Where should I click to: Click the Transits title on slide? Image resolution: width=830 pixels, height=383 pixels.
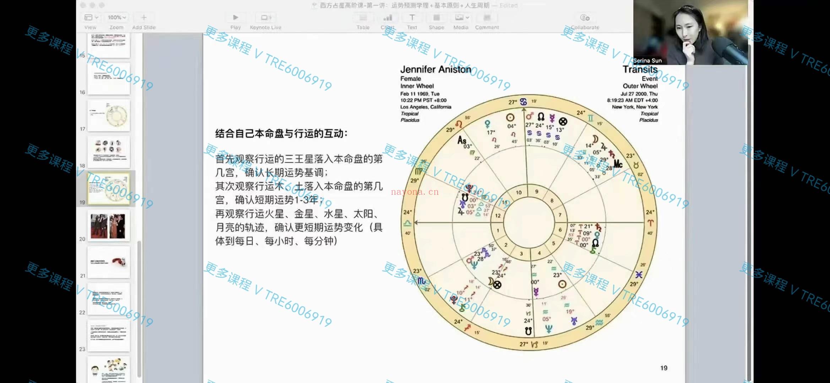pos(640,69)
